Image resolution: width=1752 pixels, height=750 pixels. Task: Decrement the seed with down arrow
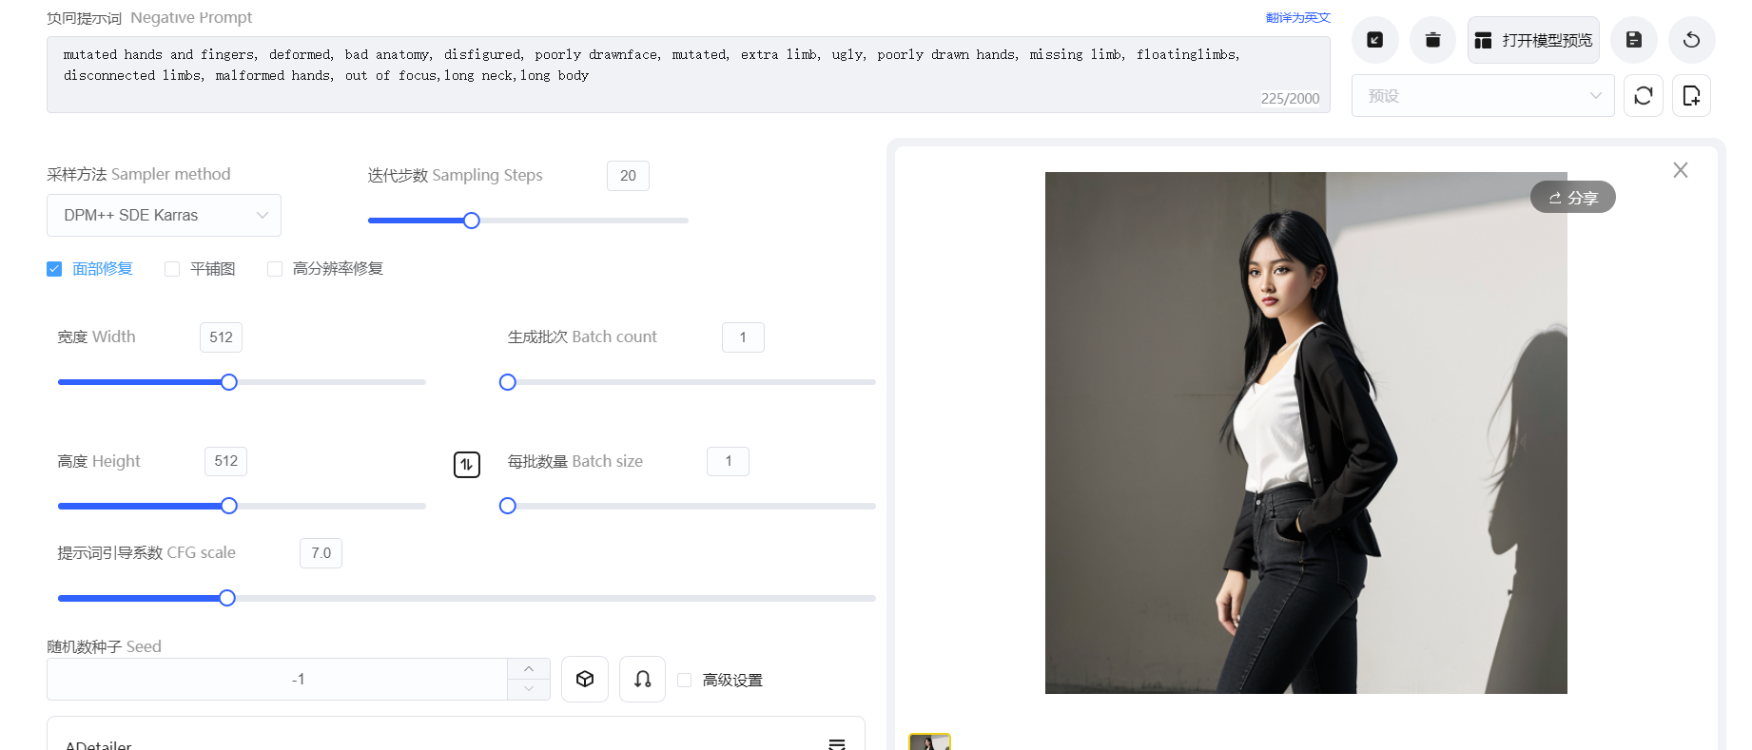[529, 689]
